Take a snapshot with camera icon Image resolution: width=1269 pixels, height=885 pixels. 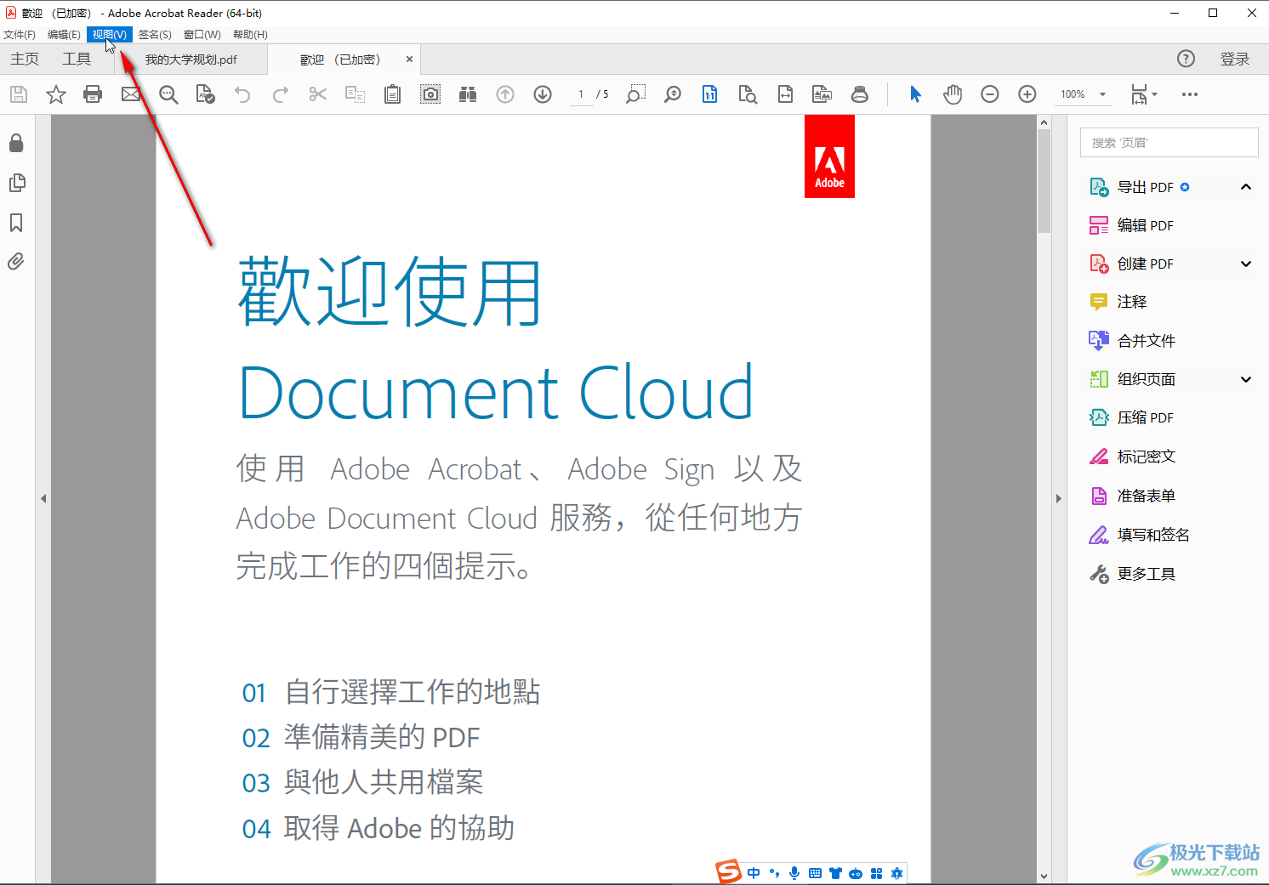430,94
